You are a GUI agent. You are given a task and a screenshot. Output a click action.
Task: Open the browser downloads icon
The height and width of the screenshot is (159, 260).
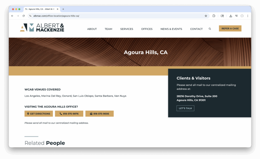pos(231,16)
